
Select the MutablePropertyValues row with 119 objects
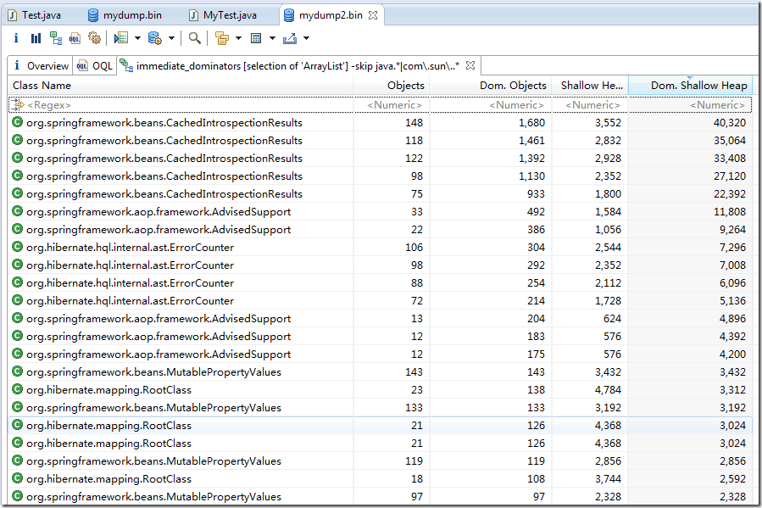[x=380, y=461]
